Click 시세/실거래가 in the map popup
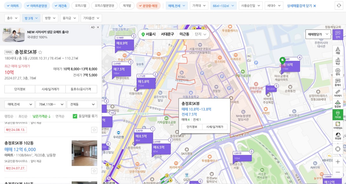 click(x=215, y=127)
